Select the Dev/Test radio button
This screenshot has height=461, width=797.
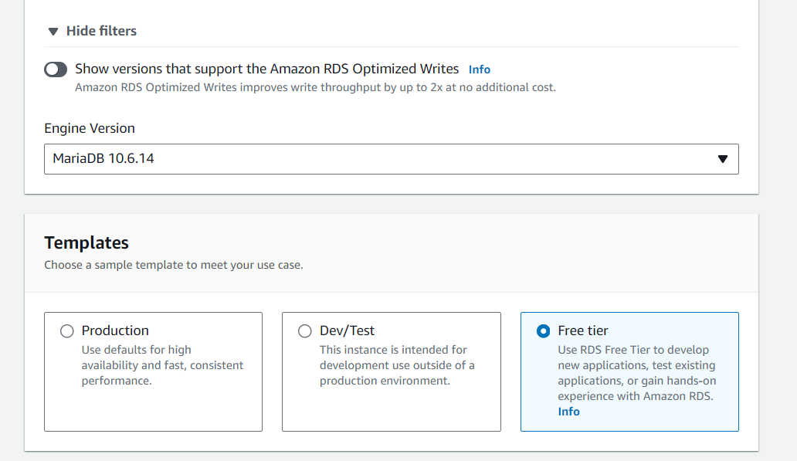(305, 330)
